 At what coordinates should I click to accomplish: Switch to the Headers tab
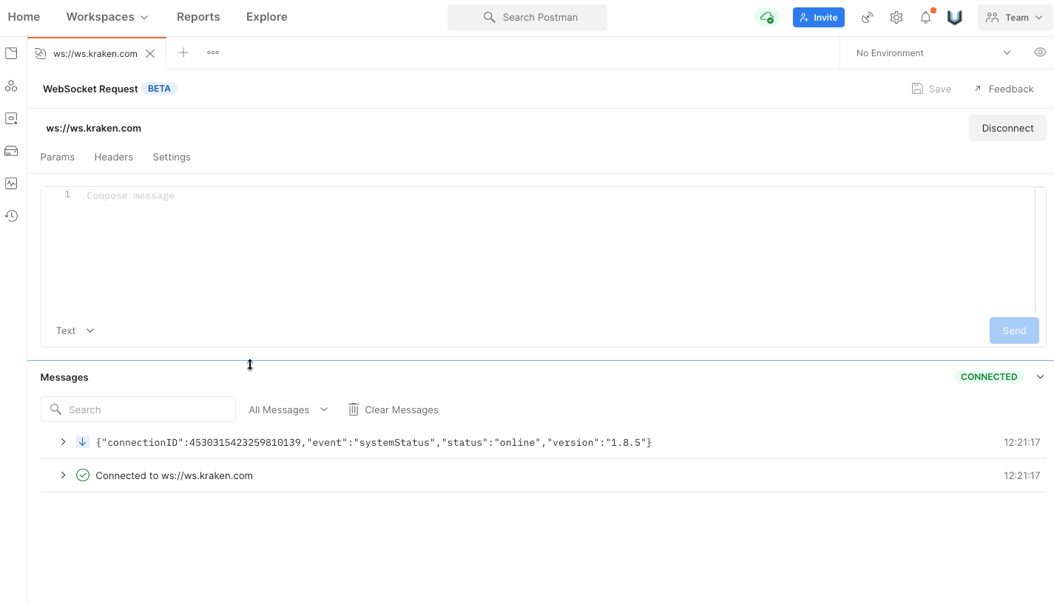[114, 157]
